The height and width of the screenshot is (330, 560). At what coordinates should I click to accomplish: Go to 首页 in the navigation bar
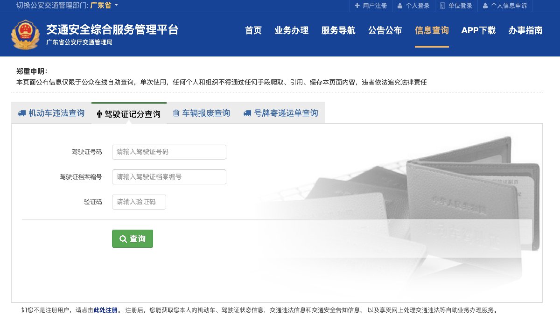click(253, 30)
